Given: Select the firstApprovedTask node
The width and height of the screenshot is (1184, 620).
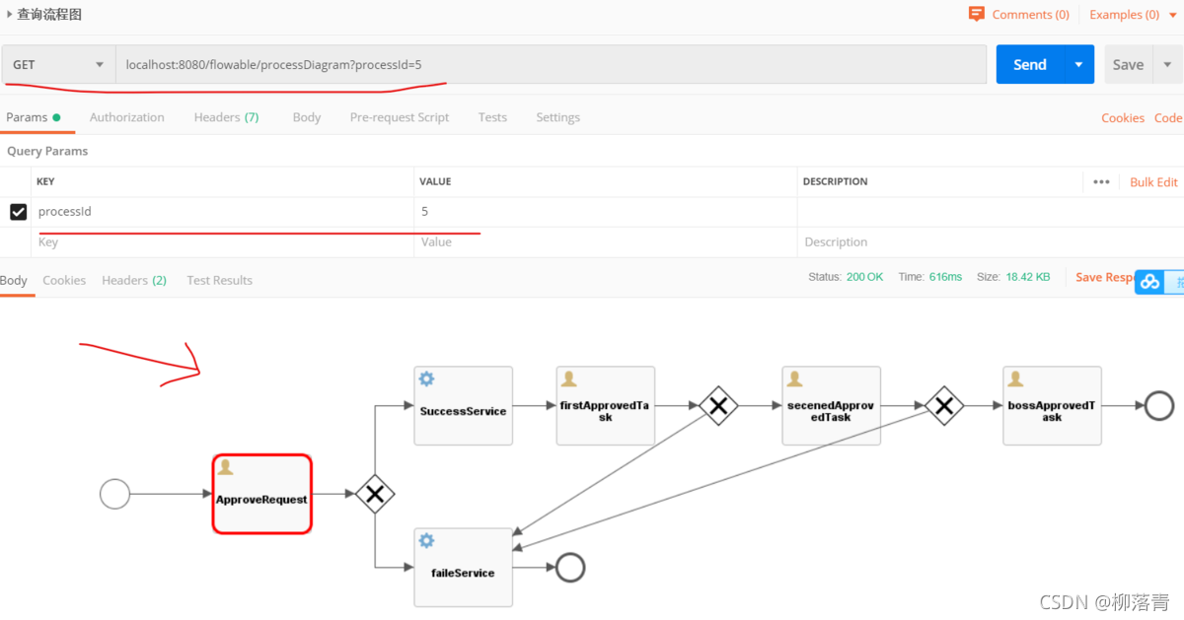Looking at the screenshot, I should [x=606, y=405].
